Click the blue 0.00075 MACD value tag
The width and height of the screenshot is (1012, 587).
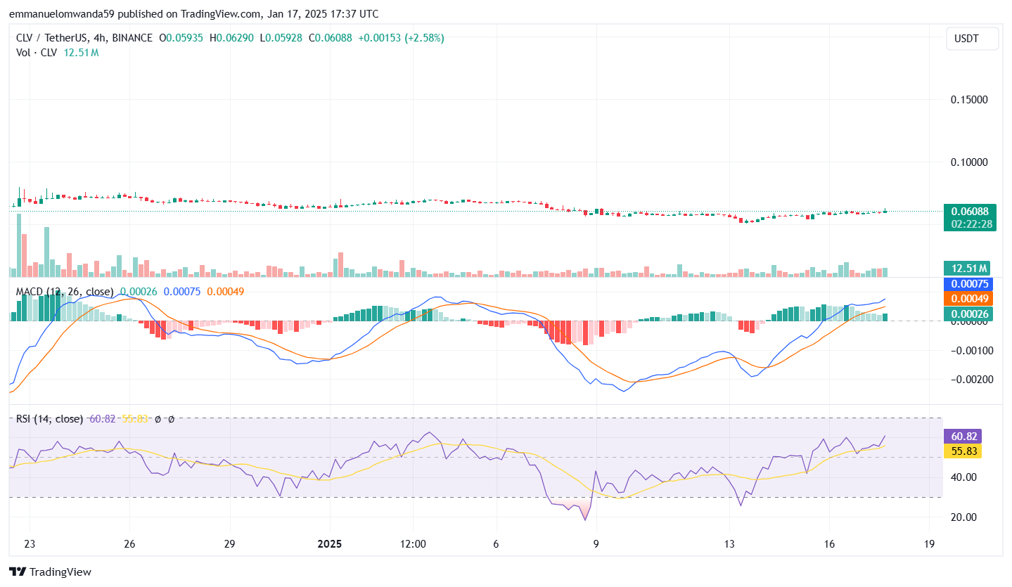coord(970,284)
